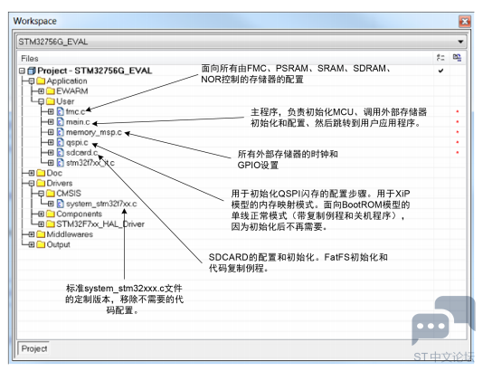Expand the Middlewares folder
Image resolution: width=483 pixels, height=371 pixels.
pos(31,234)
